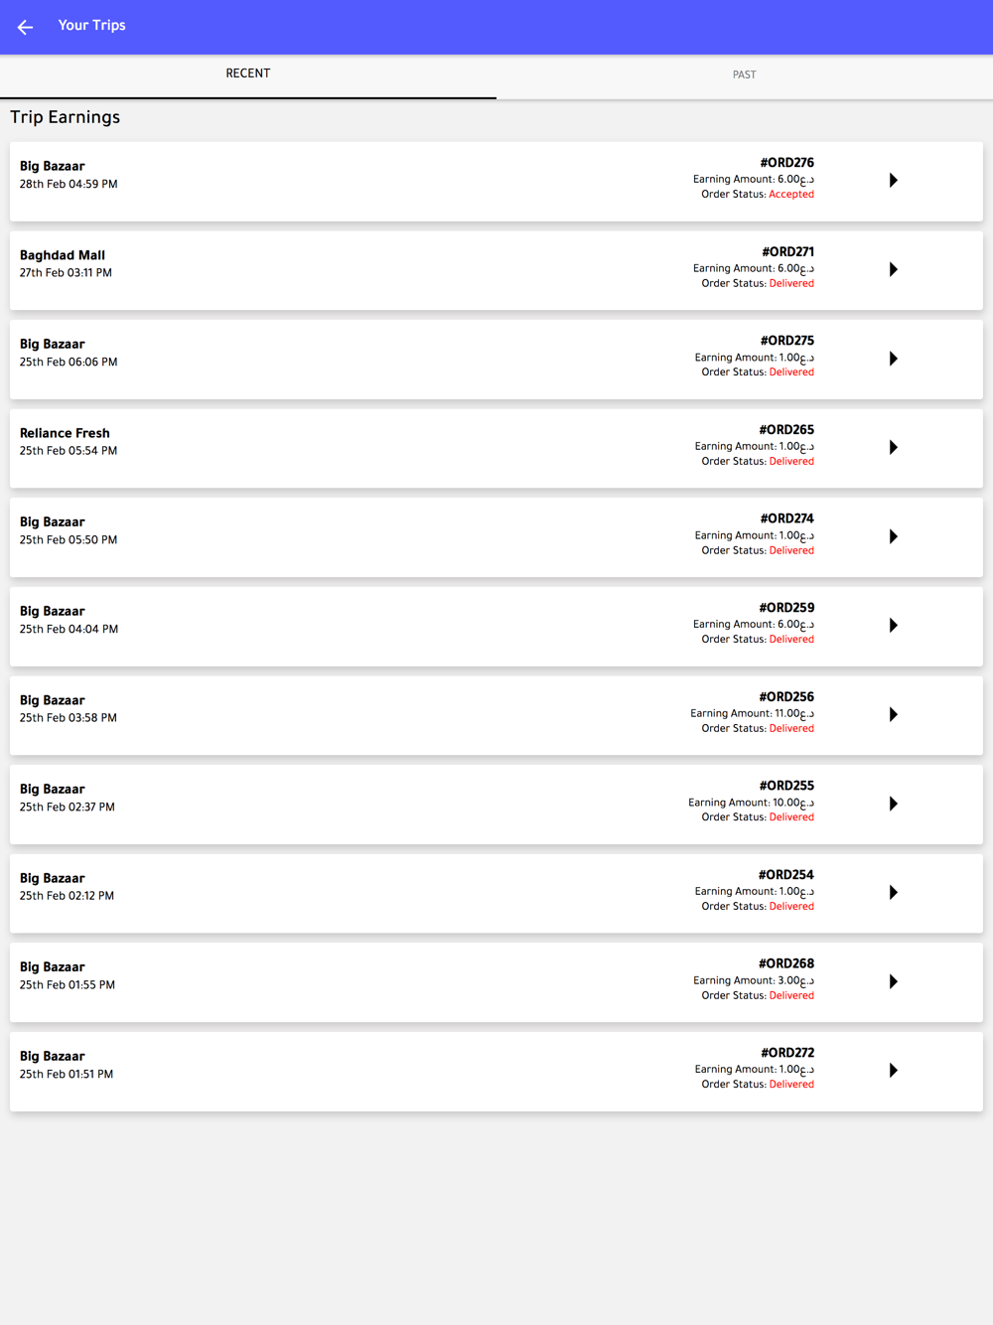This screenshot has width=993, height=1325.
Task: Expand order #ORD268 with its arrow
Action: [894, 981]
